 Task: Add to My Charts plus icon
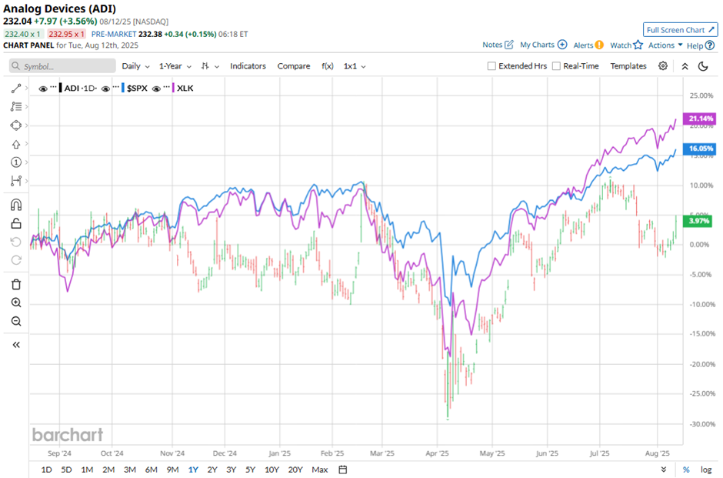point(562,45)
